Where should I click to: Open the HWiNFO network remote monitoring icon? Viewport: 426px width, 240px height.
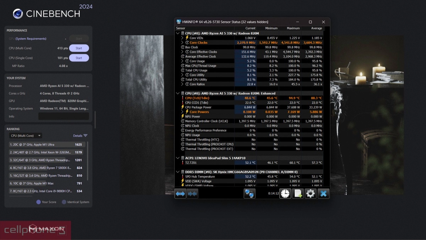pyautogui.click(x=250, y=193)
